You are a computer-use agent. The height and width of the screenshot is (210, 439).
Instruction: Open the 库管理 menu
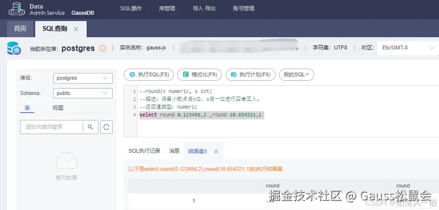click(167, 8)
